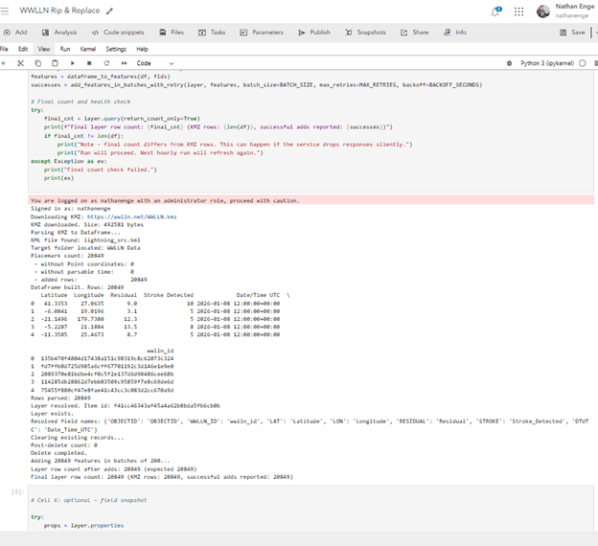The width and height of the screenshot is (598, 546).
Task: Open the Tasks pane
Action: coord(212,33)
